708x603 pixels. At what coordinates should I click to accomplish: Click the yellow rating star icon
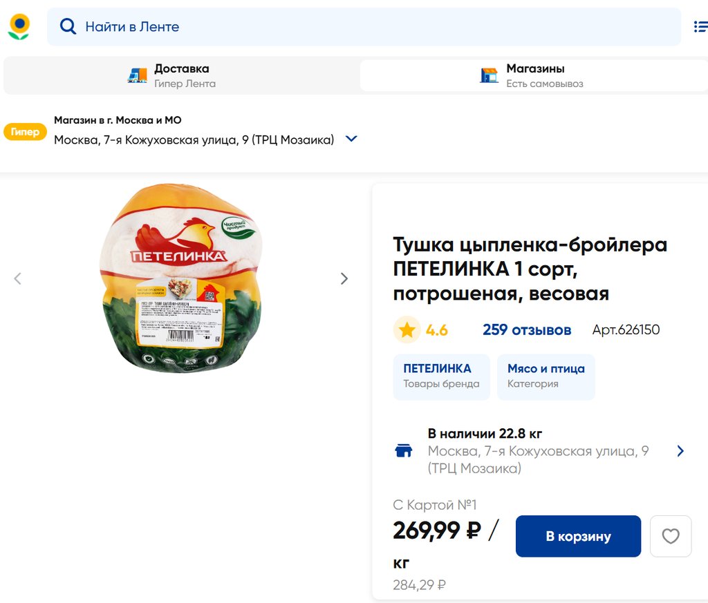(407, 330)
